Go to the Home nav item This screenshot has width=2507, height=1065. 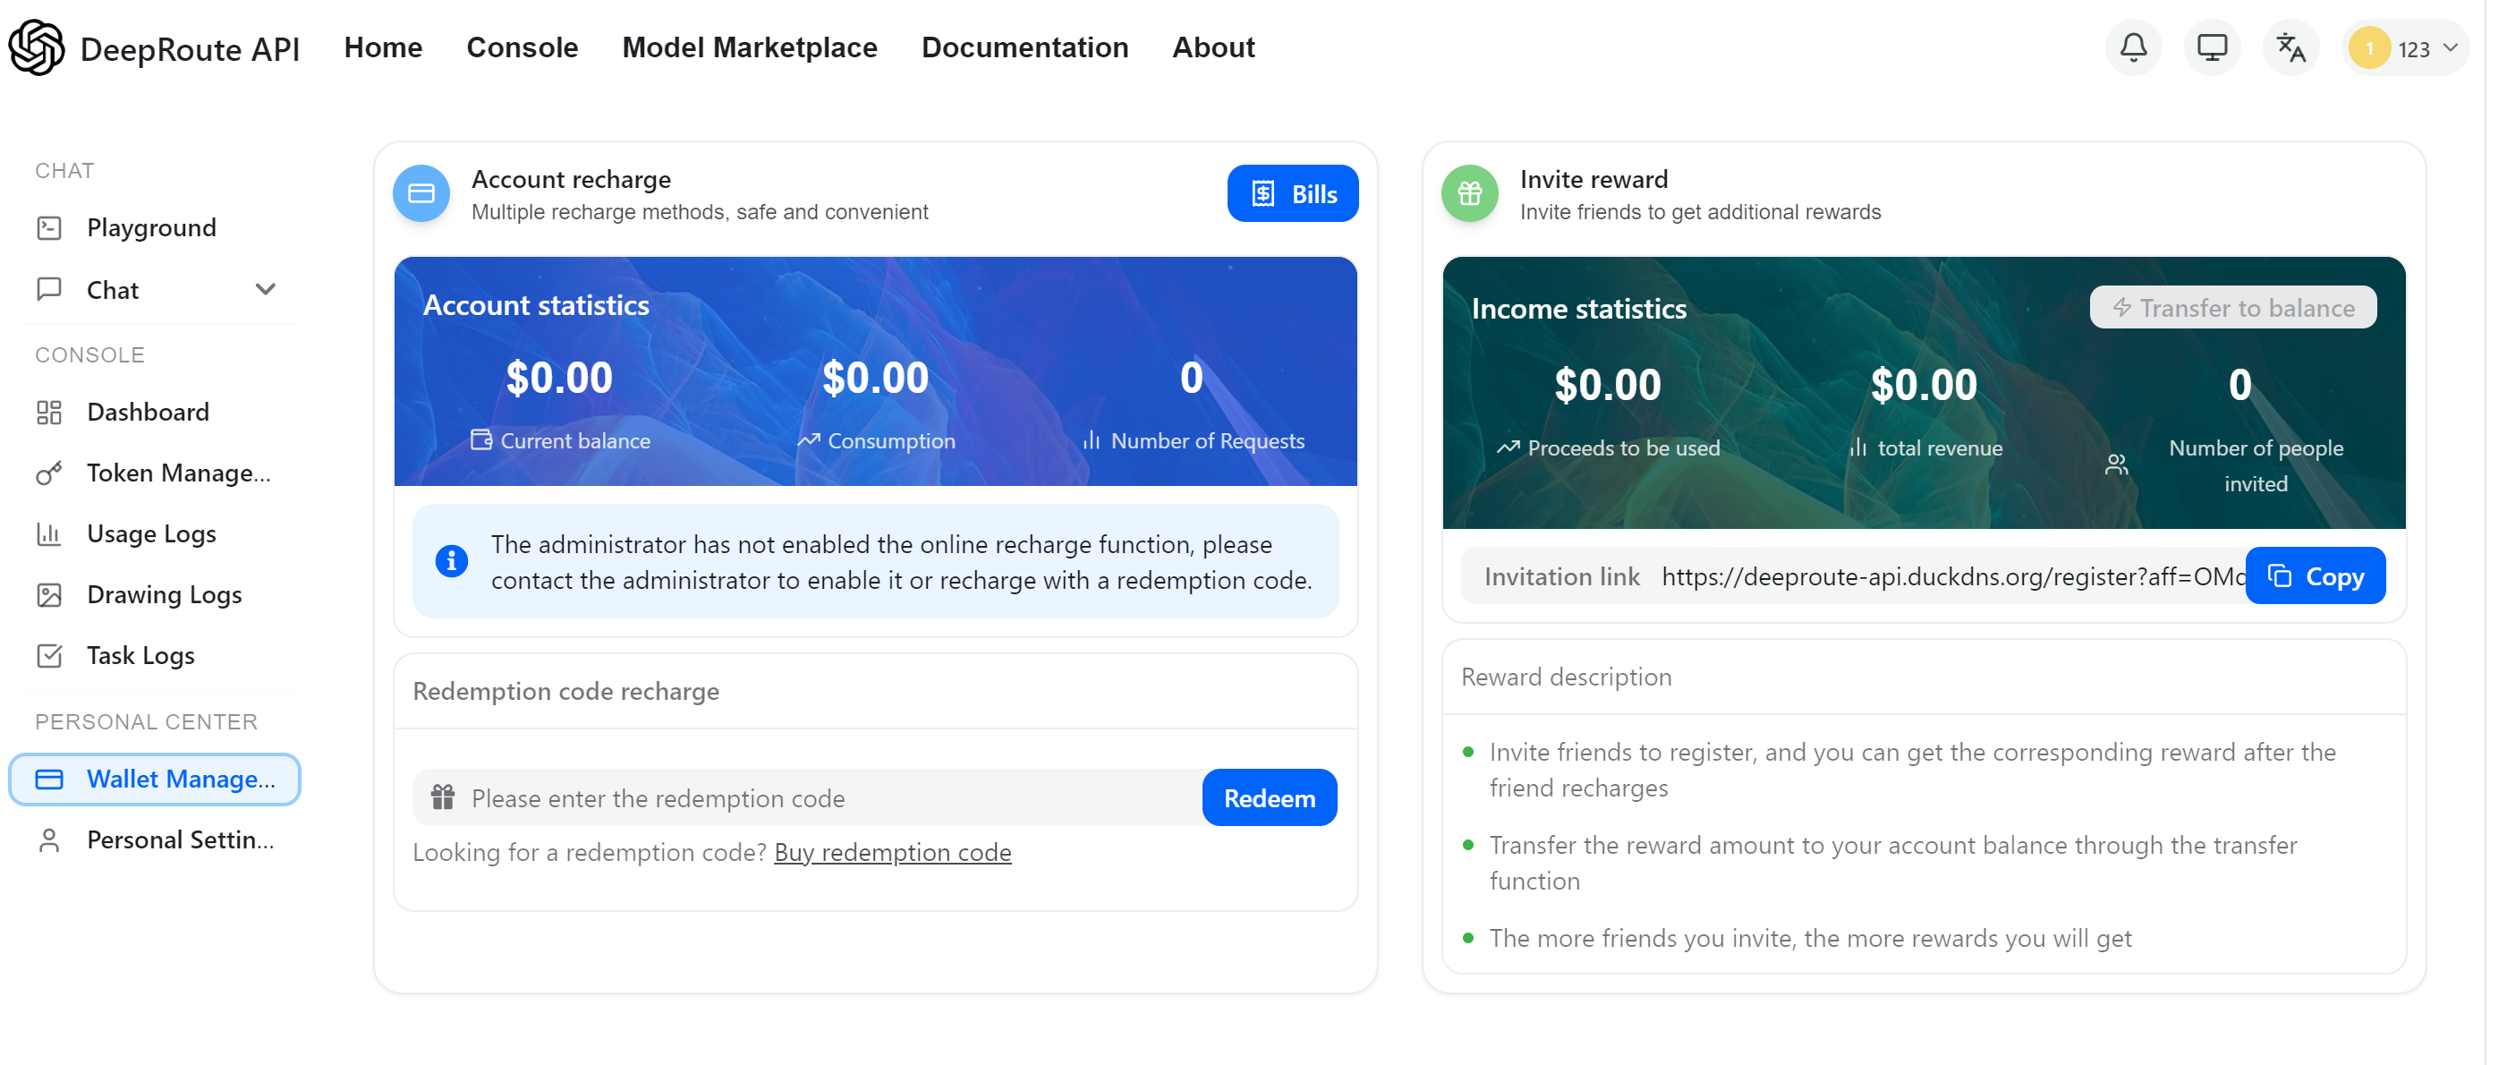coord(382,47)
